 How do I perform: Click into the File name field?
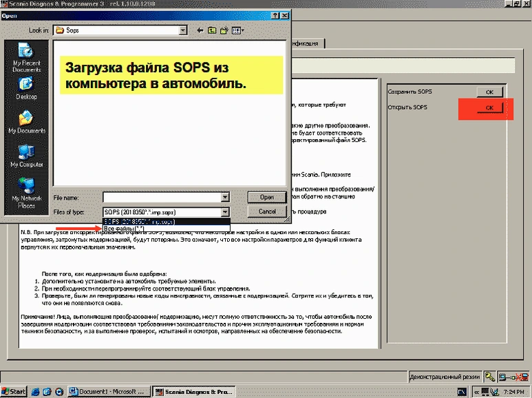click(x=162, y=197)
